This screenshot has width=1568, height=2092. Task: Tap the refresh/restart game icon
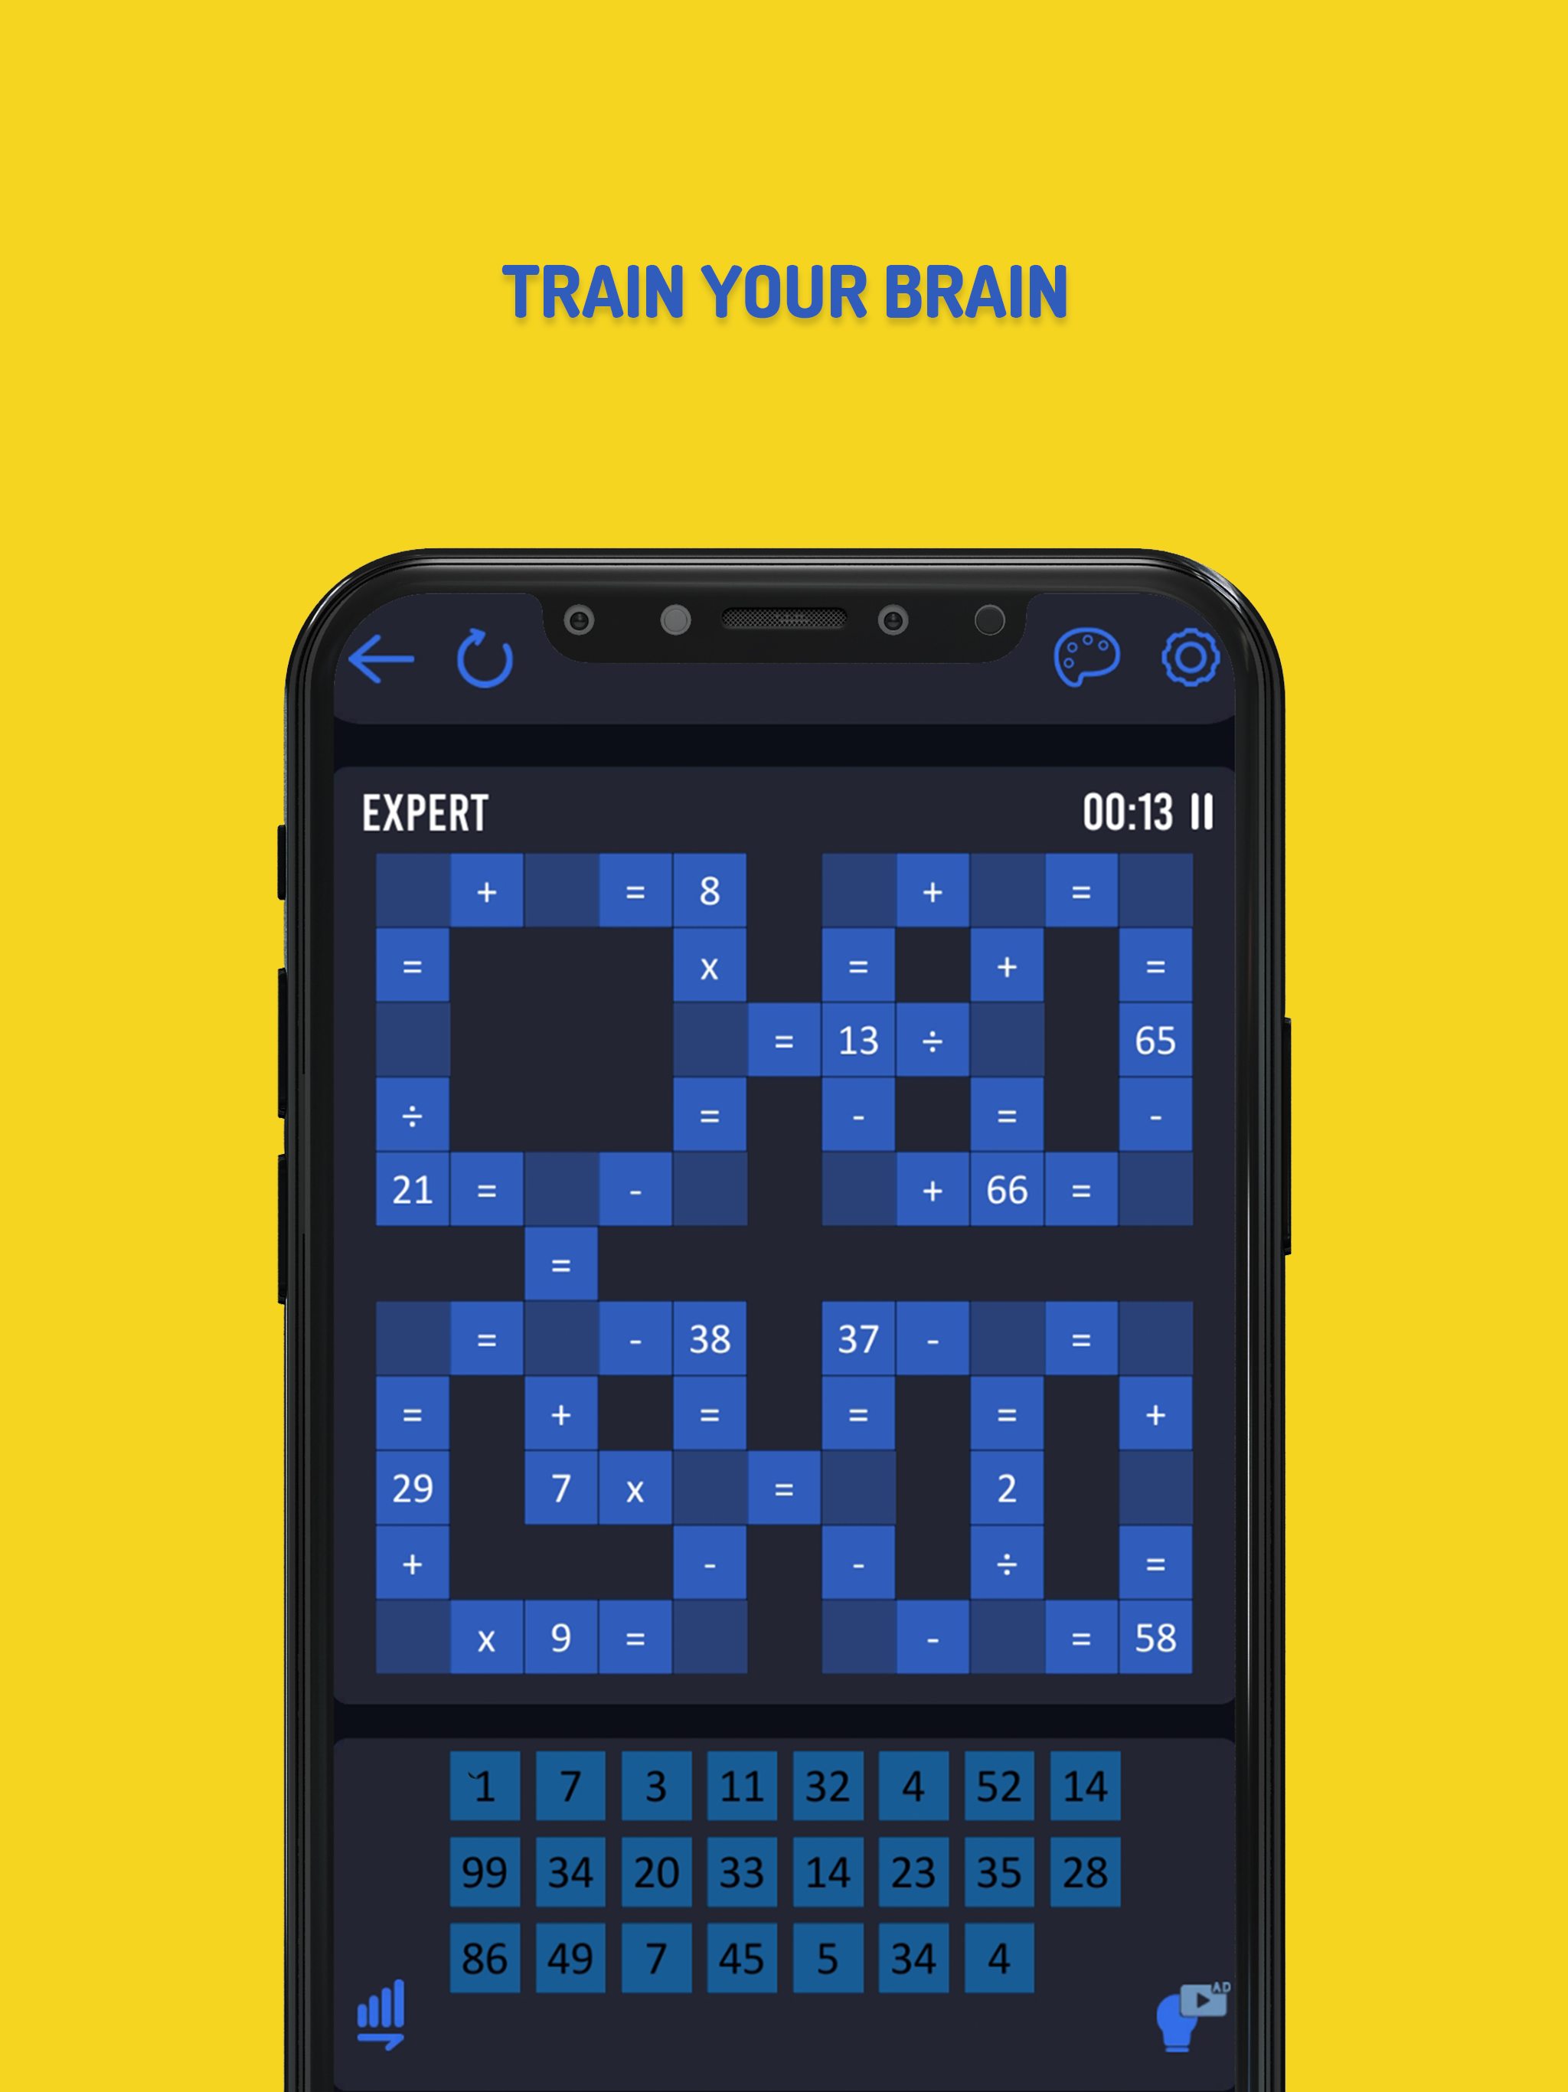(486, 657)
